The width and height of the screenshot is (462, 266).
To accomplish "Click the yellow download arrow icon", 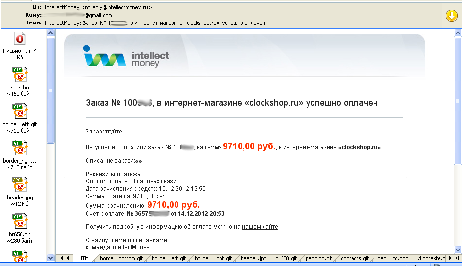I will [451, 16].
